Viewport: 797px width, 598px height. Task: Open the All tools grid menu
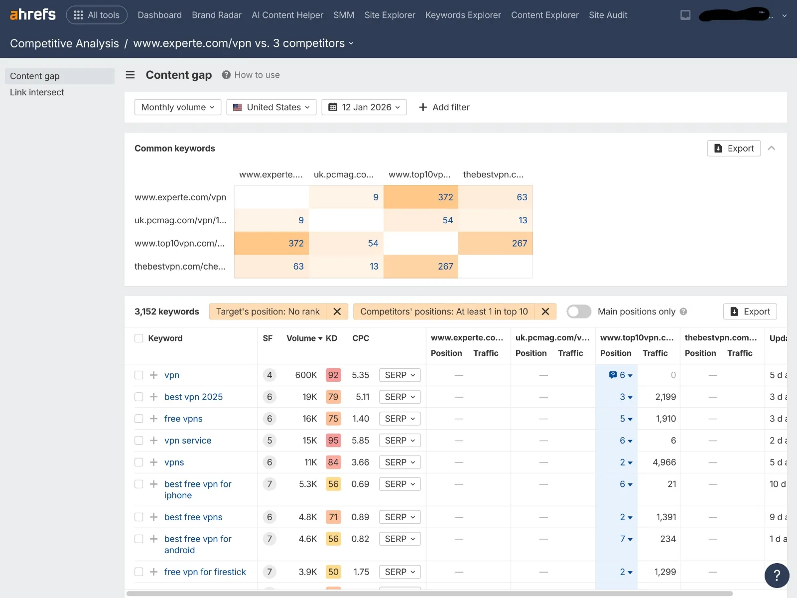point(97,15)
